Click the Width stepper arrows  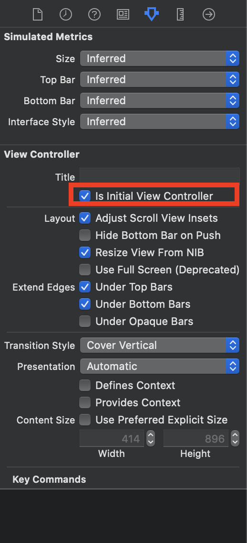tap(151, 438)
